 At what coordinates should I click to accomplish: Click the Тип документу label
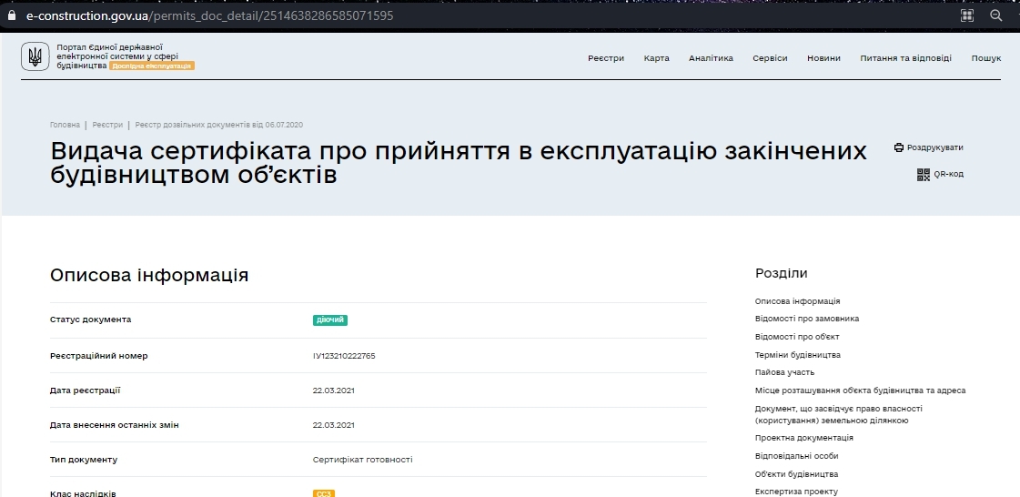(x=84, y=460)
